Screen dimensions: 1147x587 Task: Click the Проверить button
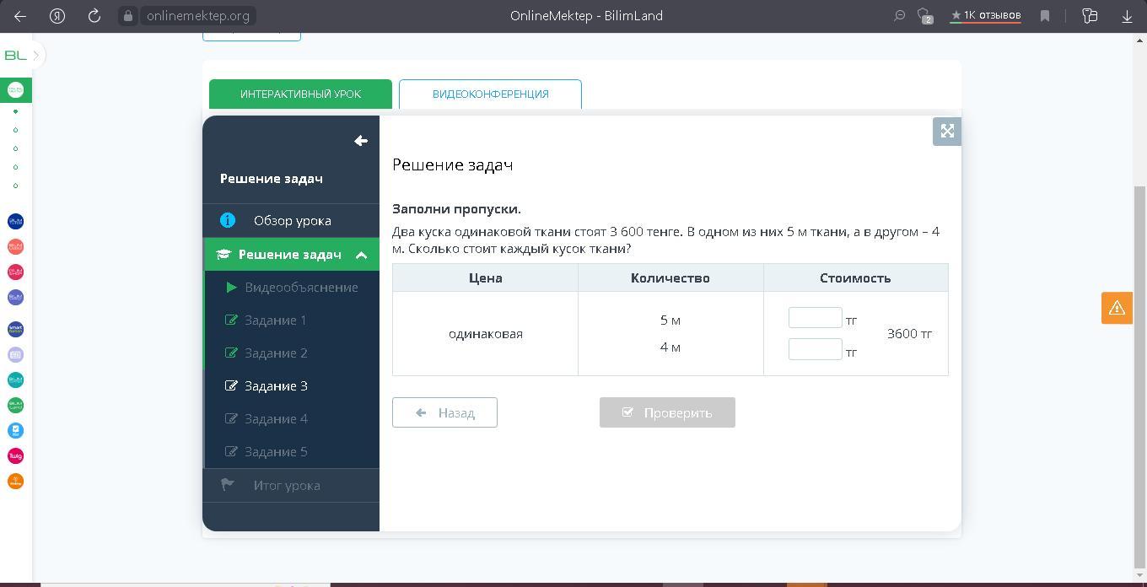coord(667,412)
